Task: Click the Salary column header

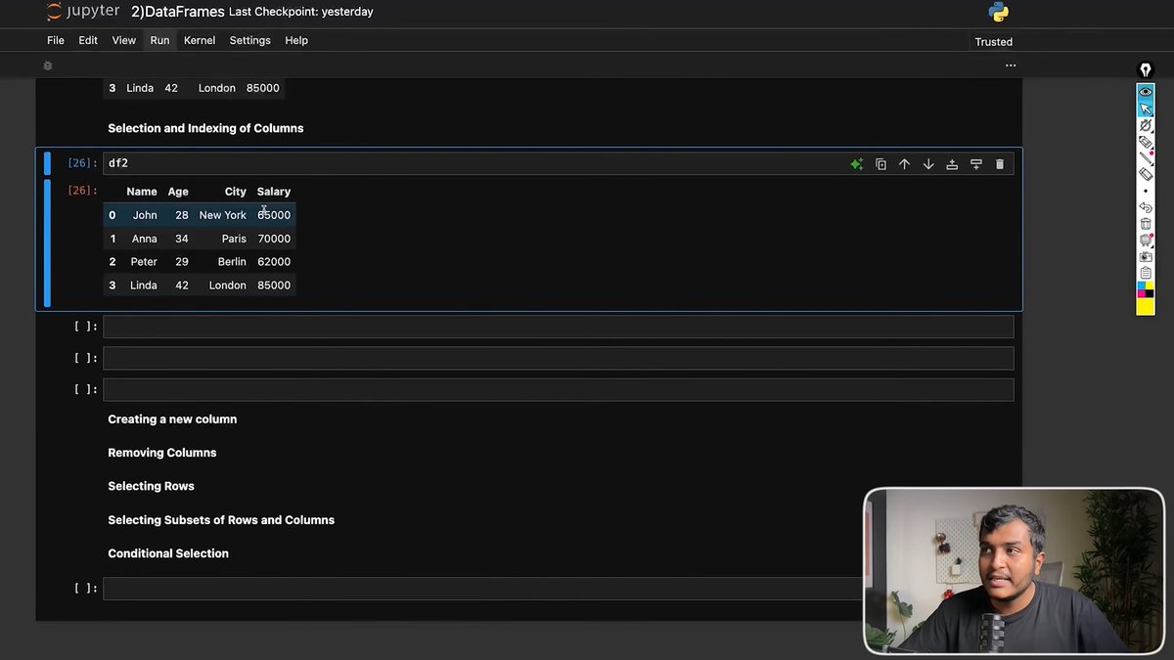Action: pyautogui.click(x=274, y=192)
